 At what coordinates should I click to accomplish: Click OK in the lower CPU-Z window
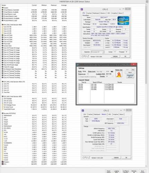pos(126,157)
